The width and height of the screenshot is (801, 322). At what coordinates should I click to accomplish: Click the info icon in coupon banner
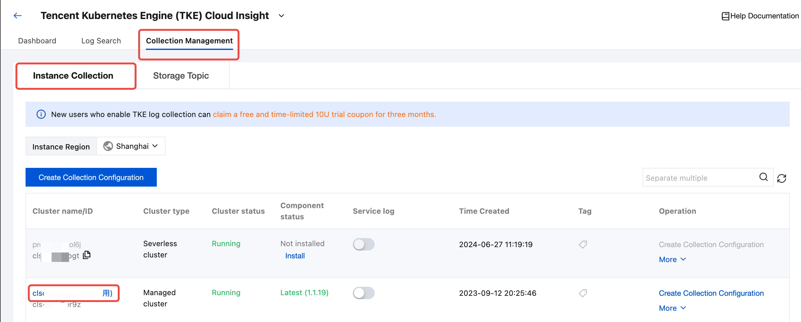point(41,115)
